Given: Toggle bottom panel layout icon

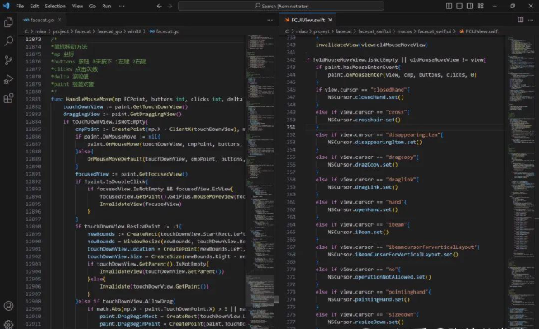Looking at the screenshot, I should coord(460,6).
